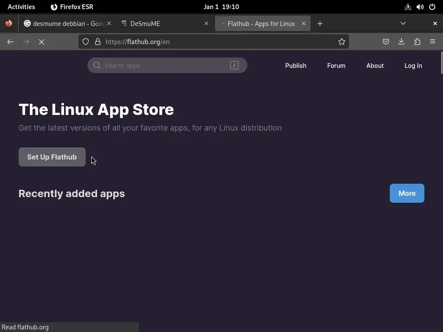Viewport: 443px width, 332px height.
Task: Open the Save to Pocket icon
Action: [385, 42]
